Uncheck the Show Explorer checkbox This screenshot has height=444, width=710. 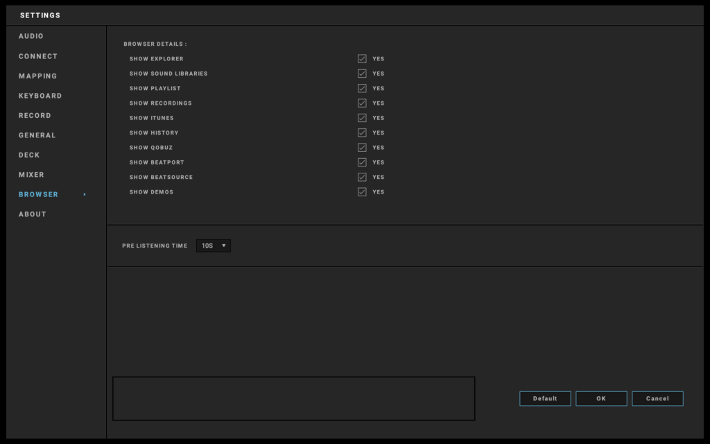pyautogui.click(x=362, y=59)
